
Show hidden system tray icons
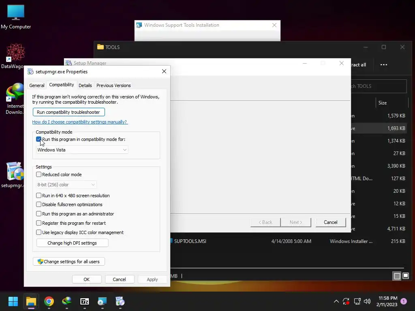pos(336,301)
